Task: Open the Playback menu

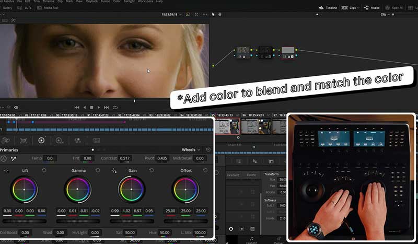Action: coord(91,2)
